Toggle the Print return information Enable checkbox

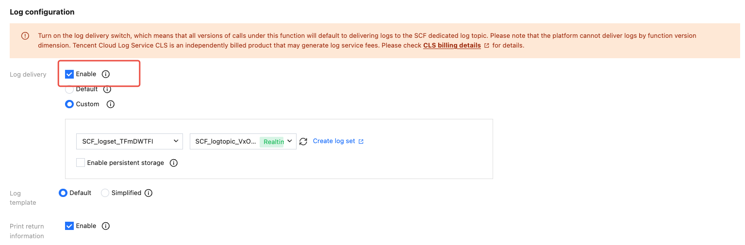69,226
